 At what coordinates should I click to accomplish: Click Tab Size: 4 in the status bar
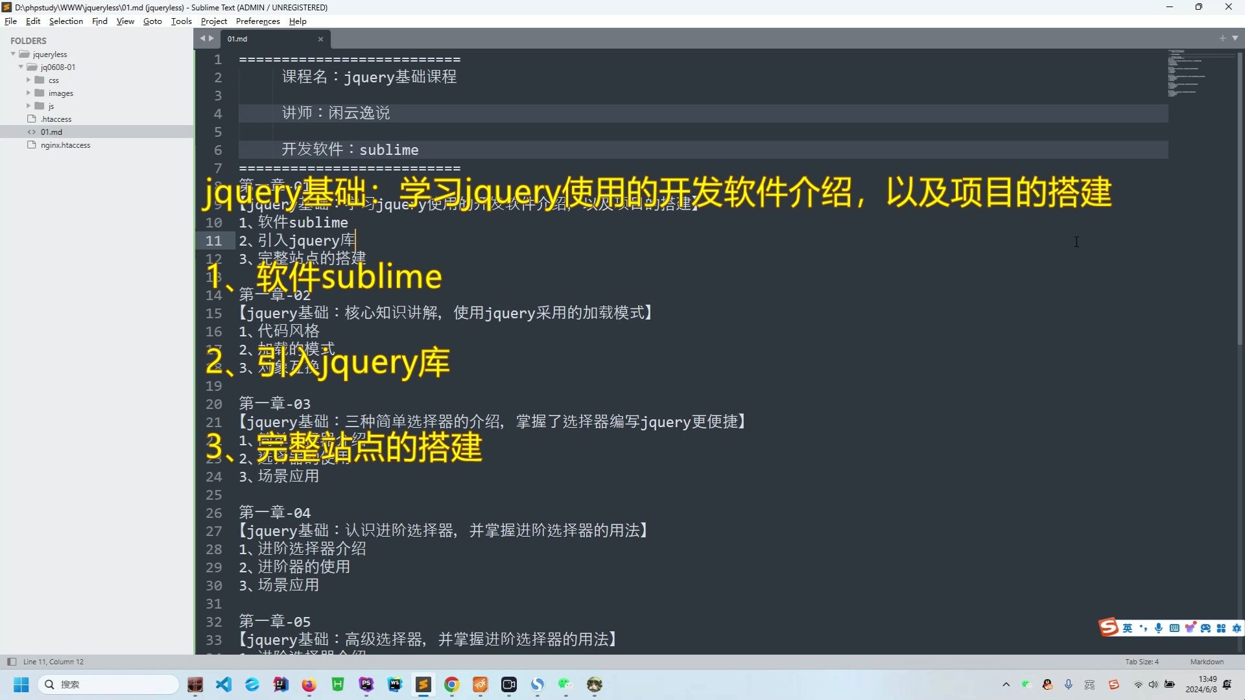coord(1141,661)
